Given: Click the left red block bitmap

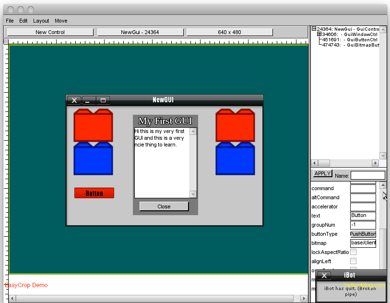Looking at the screenshot, I should [93, 126].
